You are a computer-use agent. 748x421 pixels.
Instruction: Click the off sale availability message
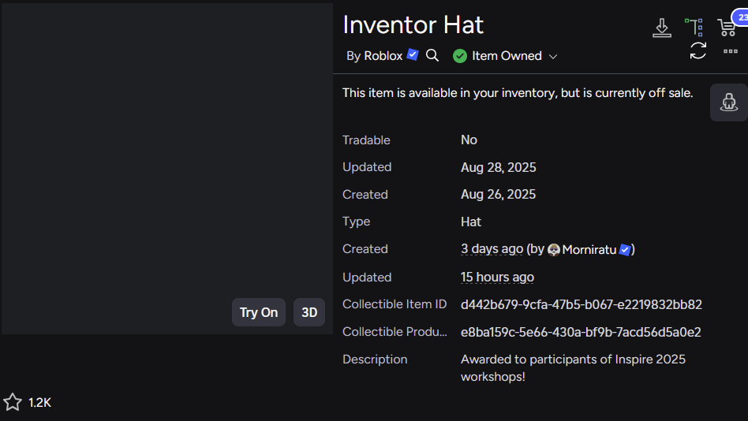click(518, 93)
